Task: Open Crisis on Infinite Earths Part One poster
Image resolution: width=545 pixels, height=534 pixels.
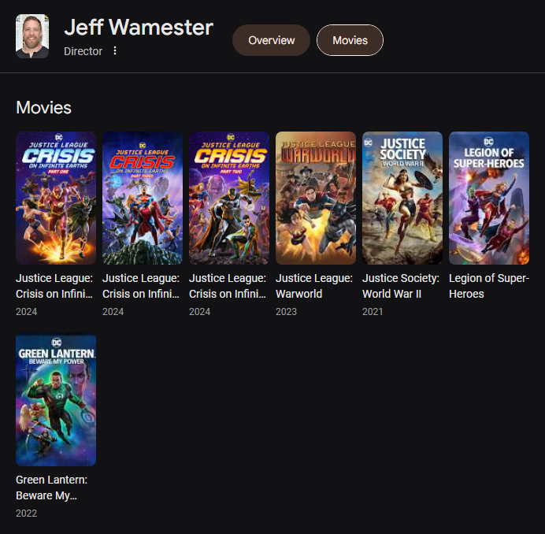Action: [56, 198]
